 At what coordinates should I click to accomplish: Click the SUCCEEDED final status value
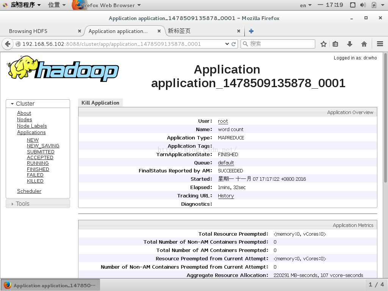click(x=230, y=171)
